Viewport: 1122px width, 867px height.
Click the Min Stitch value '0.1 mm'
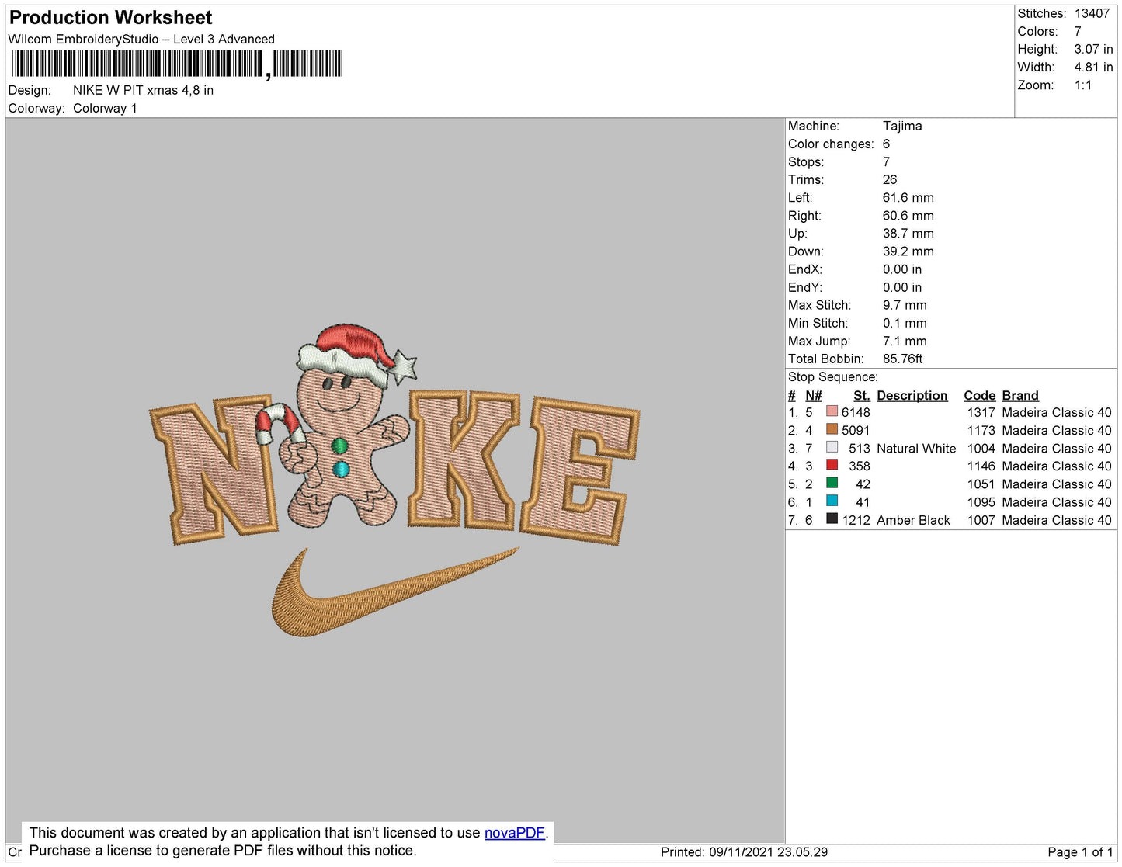coord(905,323)
